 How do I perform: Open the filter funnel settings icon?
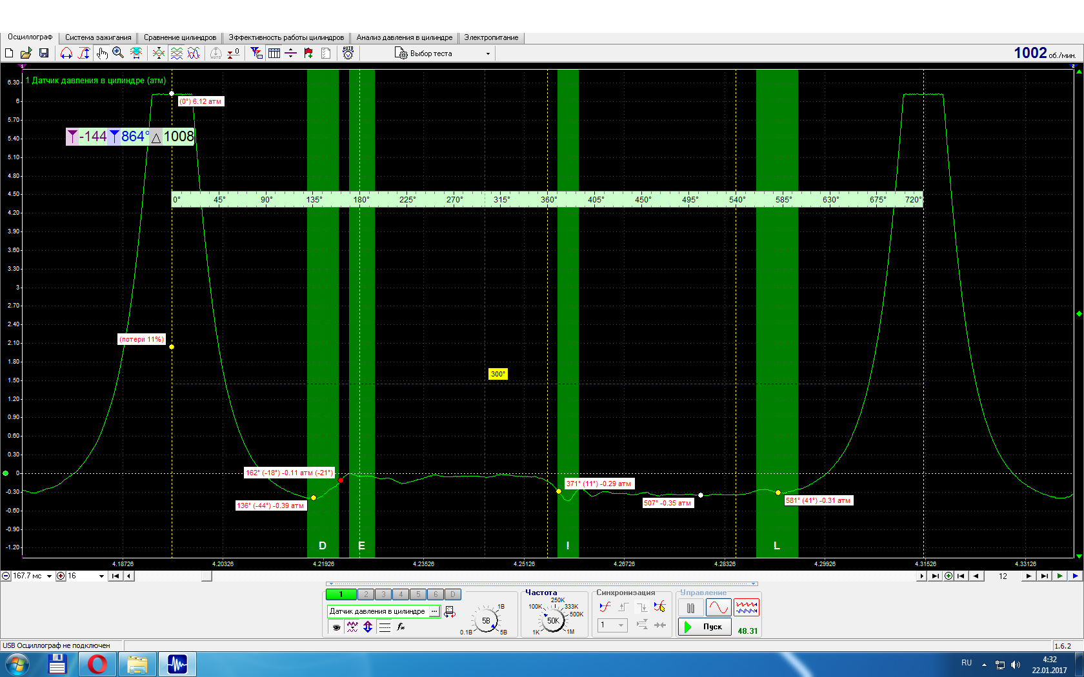(x=257, y=53)
